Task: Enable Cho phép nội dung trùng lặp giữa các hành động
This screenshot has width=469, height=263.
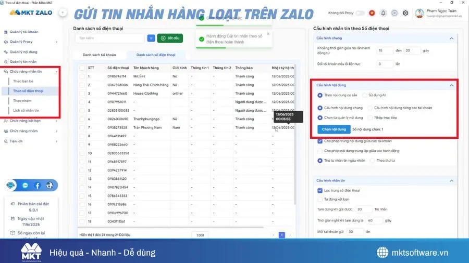Action: point(320,151)
